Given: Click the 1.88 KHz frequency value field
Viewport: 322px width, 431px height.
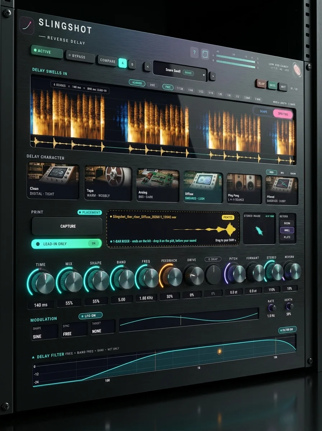Looking at the screenshot, I should (x=146, y=297).
